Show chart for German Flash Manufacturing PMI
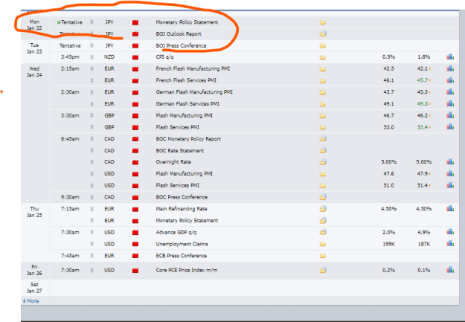465x322 pixels. (x=450, y=91)
